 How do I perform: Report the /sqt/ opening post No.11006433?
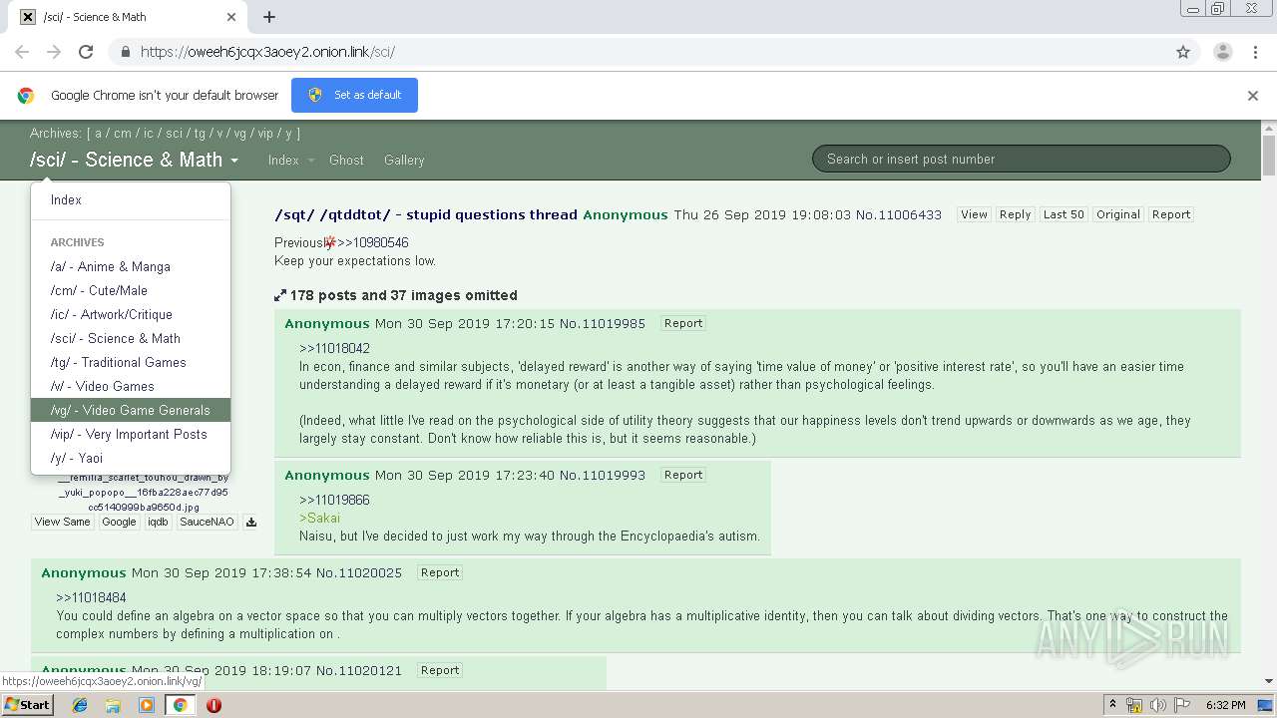[x=1171, y=214]
